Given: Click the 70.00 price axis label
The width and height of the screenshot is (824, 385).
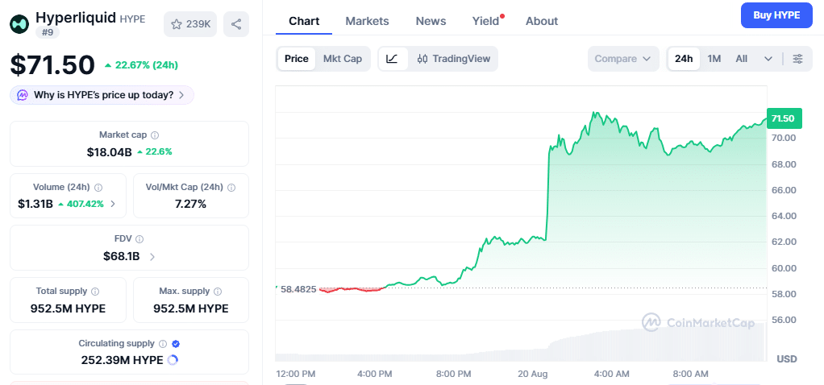Looking at the screenshot, I should [784, 139].
